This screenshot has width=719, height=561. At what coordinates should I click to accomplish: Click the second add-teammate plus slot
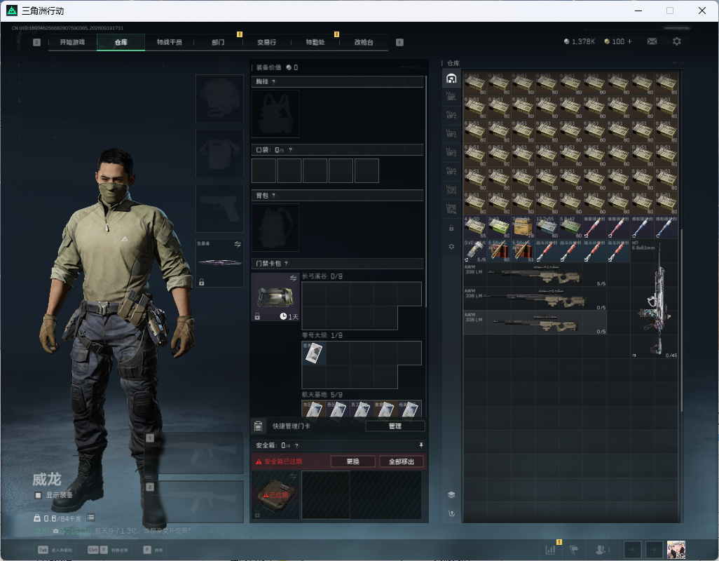[655, 550]
